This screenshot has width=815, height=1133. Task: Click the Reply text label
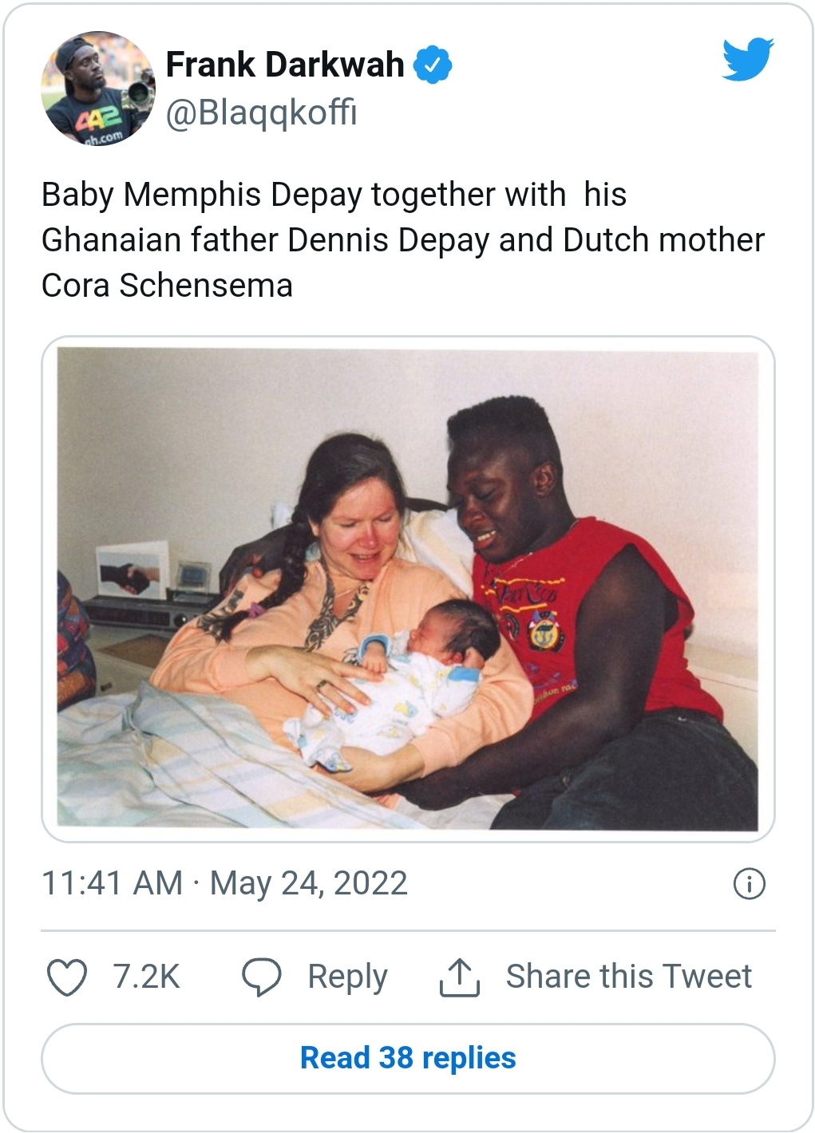[x=347, y=977]
